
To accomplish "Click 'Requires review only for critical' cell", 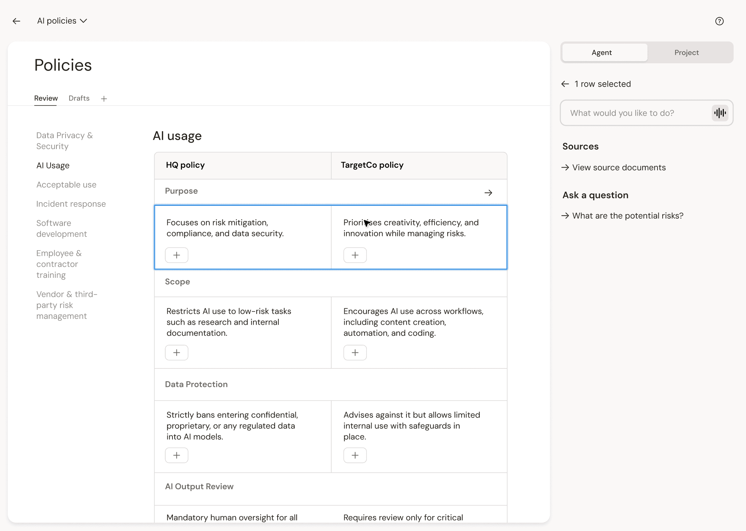I will [x=403, y=518].
